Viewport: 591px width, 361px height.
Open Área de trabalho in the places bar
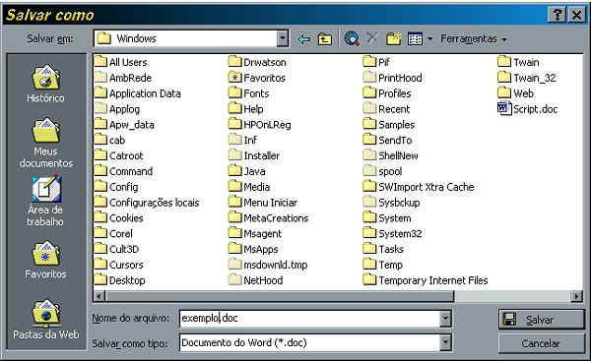45,201
